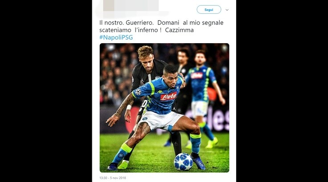
Task: Click the green Kappa logo on jersey
Action: pyautogui.click(x=160, y=92)
